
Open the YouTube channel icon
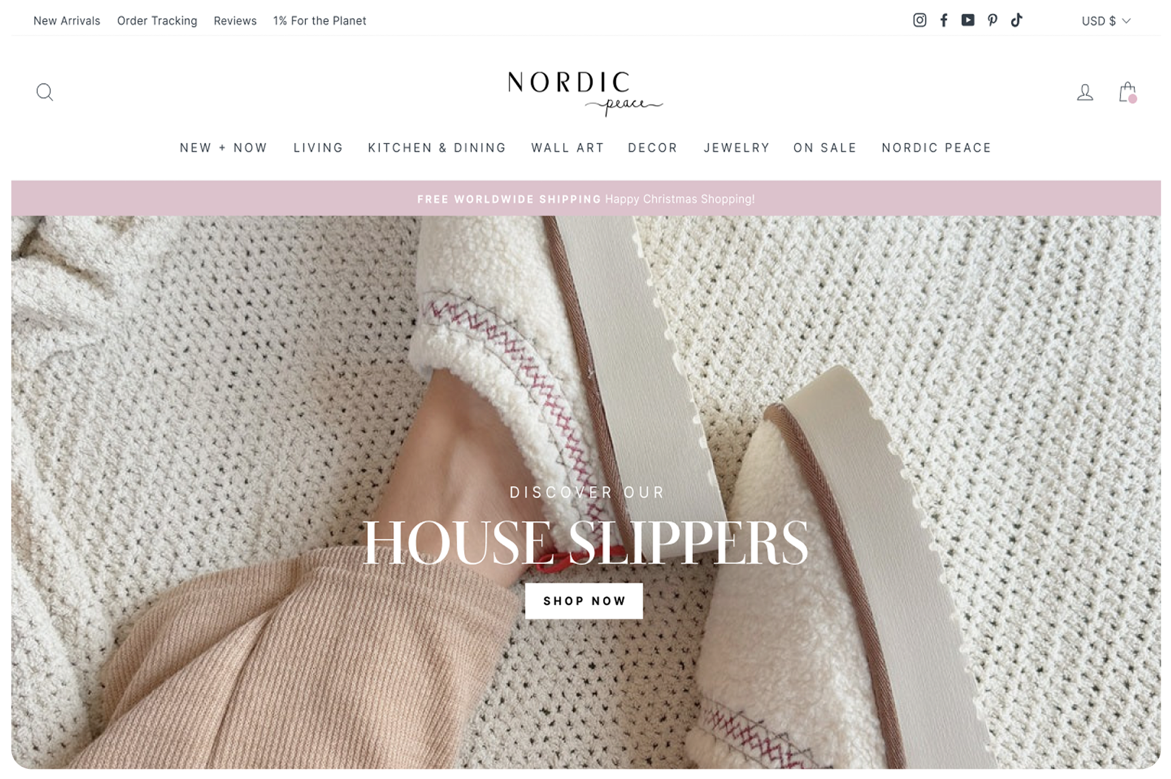[x=968, y=20]
